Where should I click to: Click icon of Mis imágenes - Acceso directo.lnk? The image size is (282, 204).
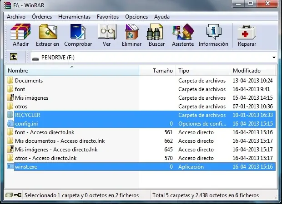[x=10, y=149]
